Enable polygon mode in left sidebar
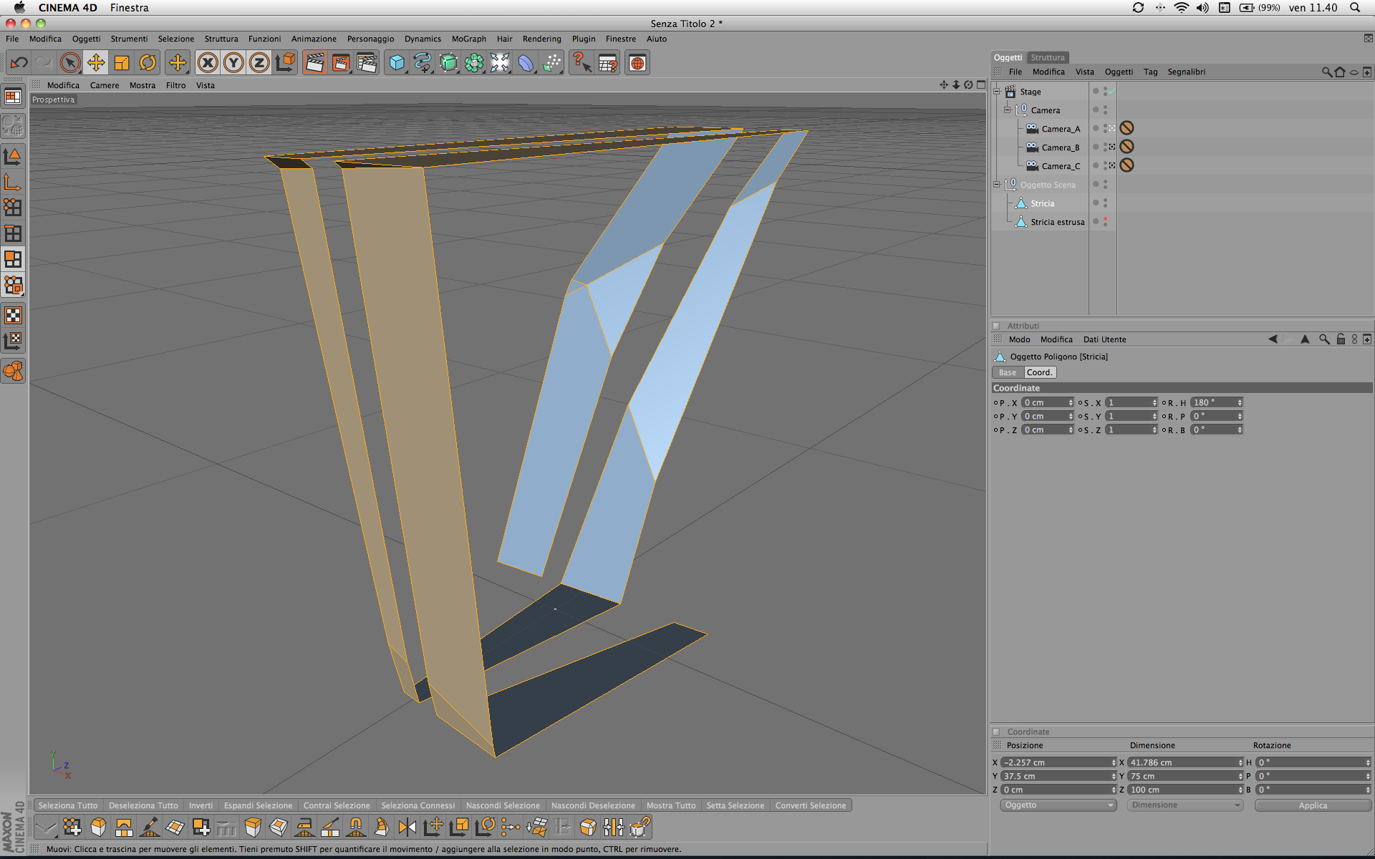The width and height of the screenshot is (1375, 859). tap(13, 259)
